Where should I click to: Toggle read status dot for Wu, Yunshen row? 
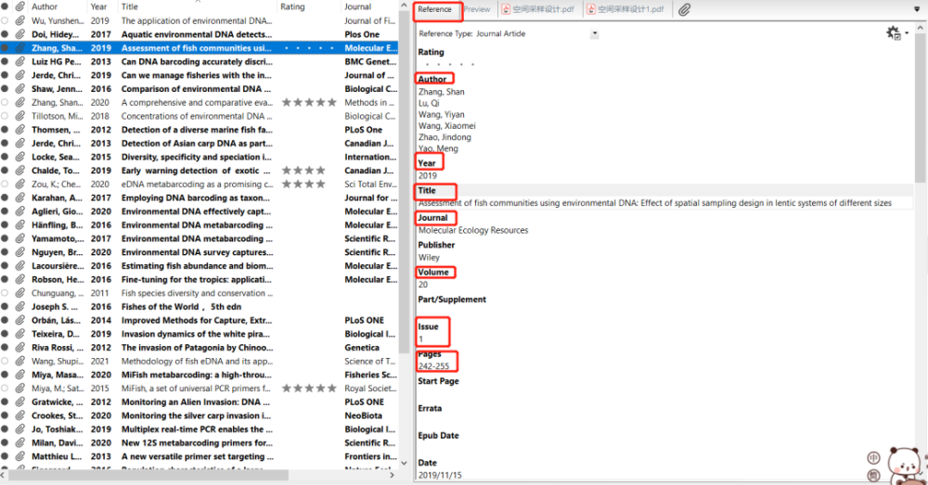pos(5,20)
